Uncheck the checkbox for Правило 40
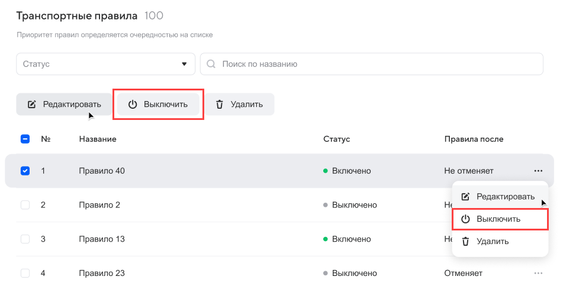 point(25,171)
